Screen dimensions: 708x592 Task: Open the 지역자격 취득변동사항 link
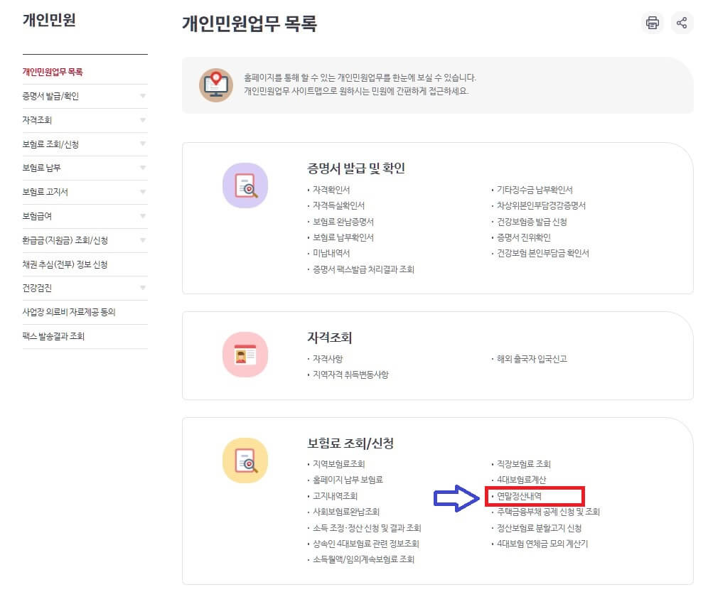click(x=351, y=375)
